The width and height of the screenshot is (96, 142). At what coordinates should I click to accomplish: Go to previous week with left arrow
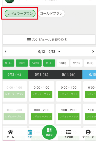pos(6,52)
